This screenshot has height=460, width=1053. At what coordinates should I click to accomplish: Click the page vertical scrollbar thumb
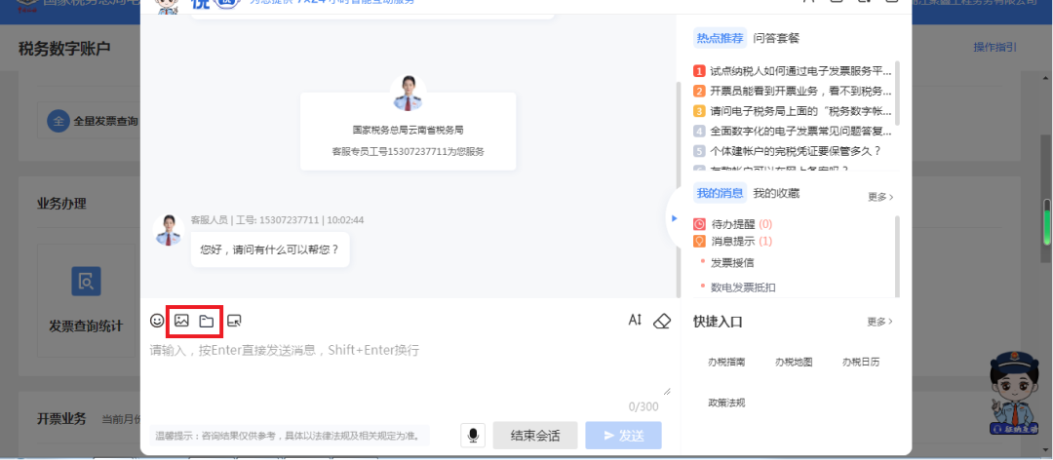(x=1046, y=222)
